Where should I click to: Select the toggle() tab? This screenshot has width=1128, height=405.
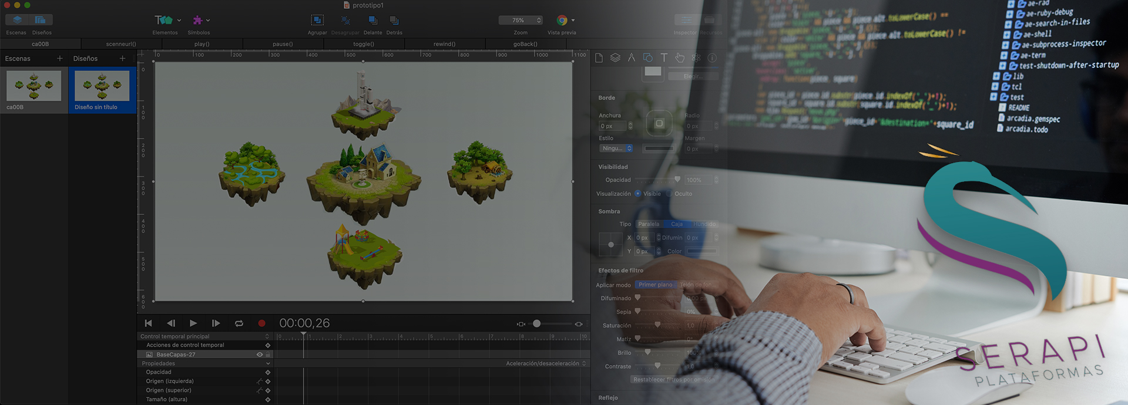tap(364, 44)
